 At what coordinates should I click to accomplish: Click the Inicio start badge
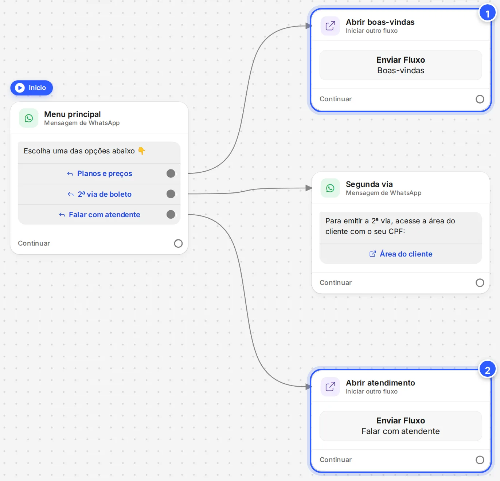(x=32, y=88)
